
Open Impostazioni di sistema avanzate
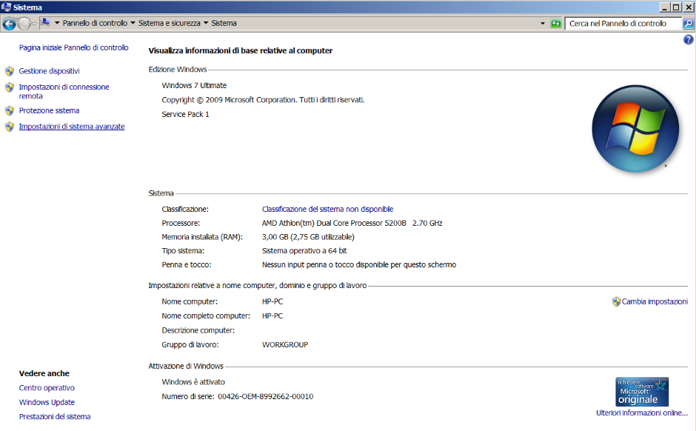[72, 127]
